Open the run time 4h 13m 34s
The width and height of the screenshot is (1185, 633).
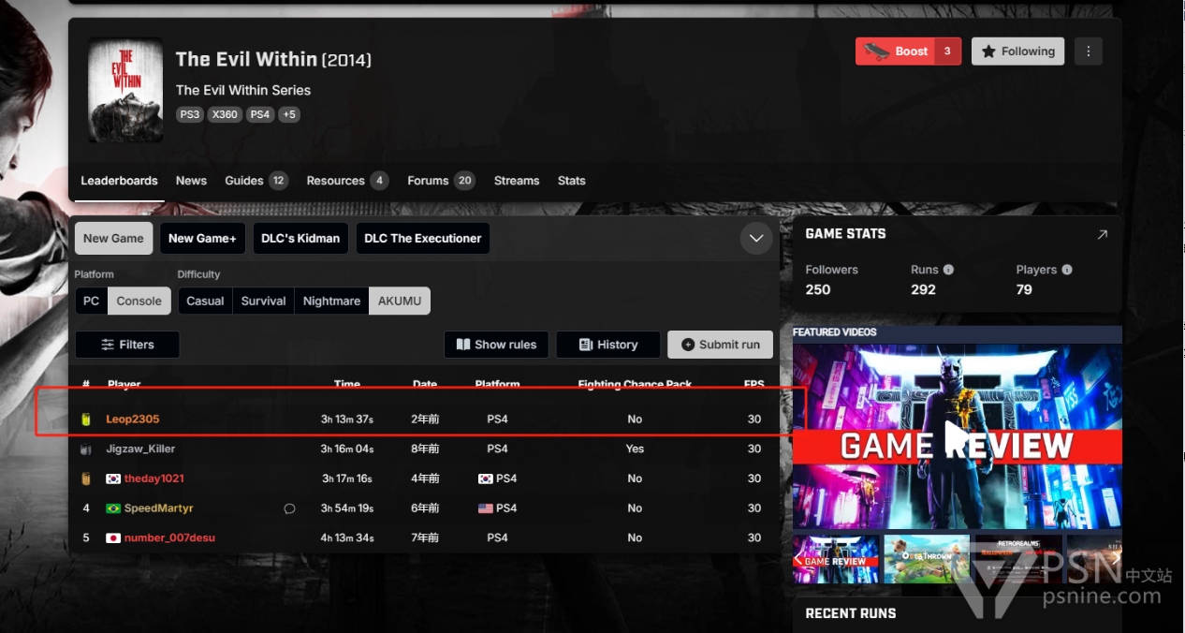[346, 538]
